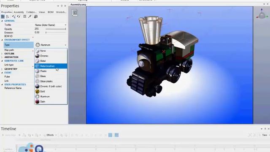270x152 pixels.
Task: Click the train's smokestack in viewport
Action: [x=151, y=30]
